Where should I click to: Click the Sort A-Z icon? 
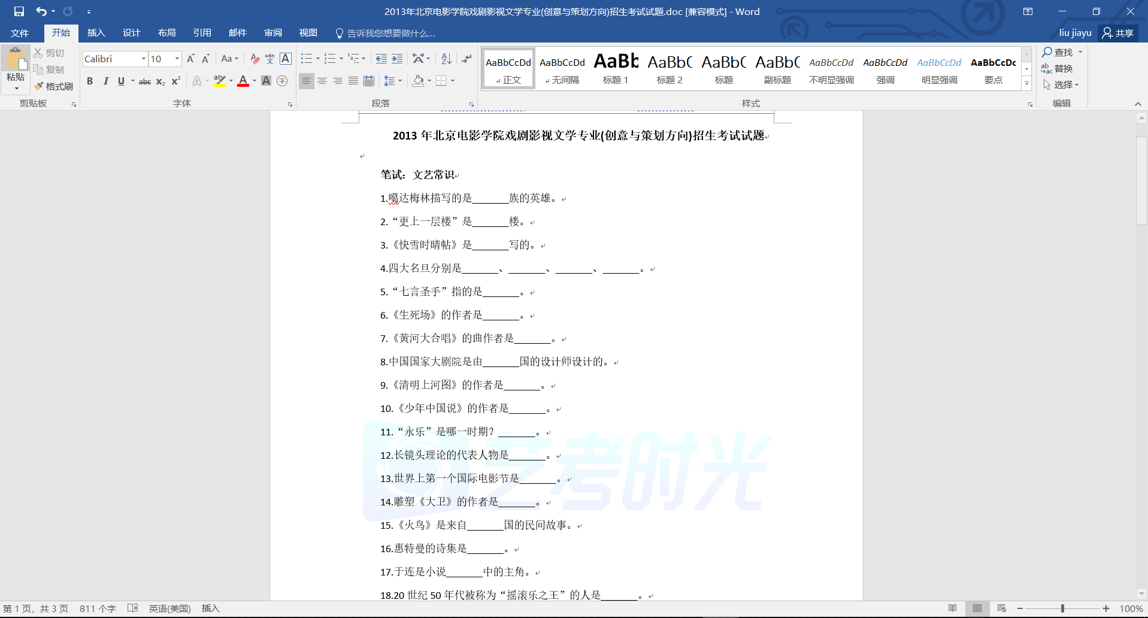446,59
